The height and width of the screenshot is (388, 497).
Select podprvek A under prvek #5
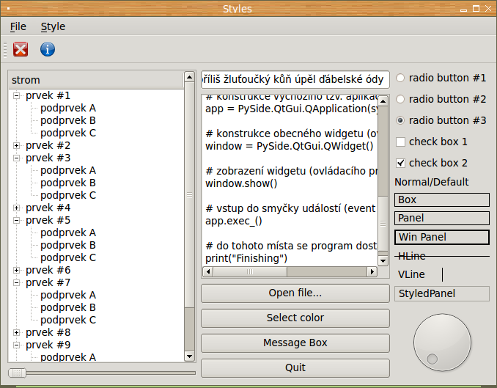(x=68, y=233)
